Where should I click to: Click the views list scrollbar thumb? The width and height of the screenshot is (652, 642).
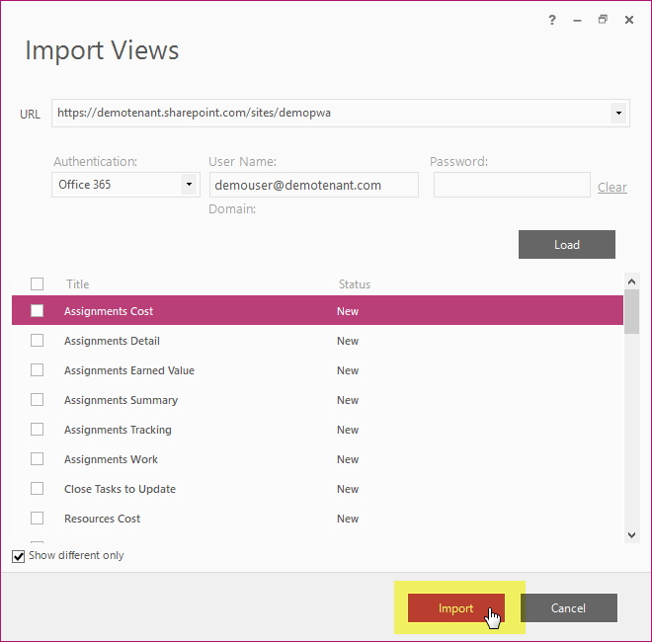(631, 311)
